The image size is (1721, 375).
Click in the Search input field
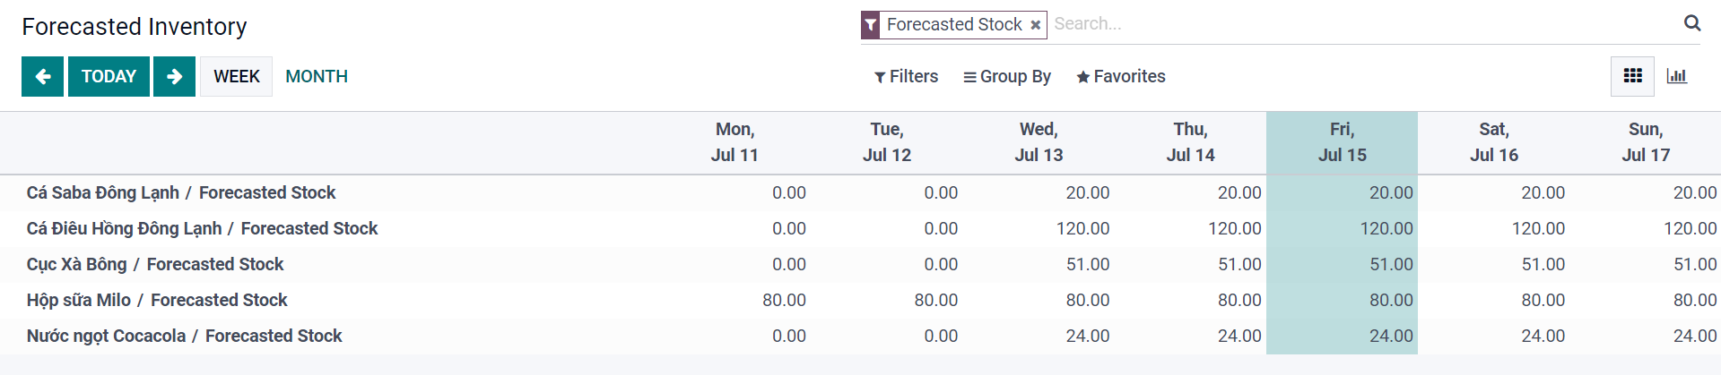coord(1345,24)
